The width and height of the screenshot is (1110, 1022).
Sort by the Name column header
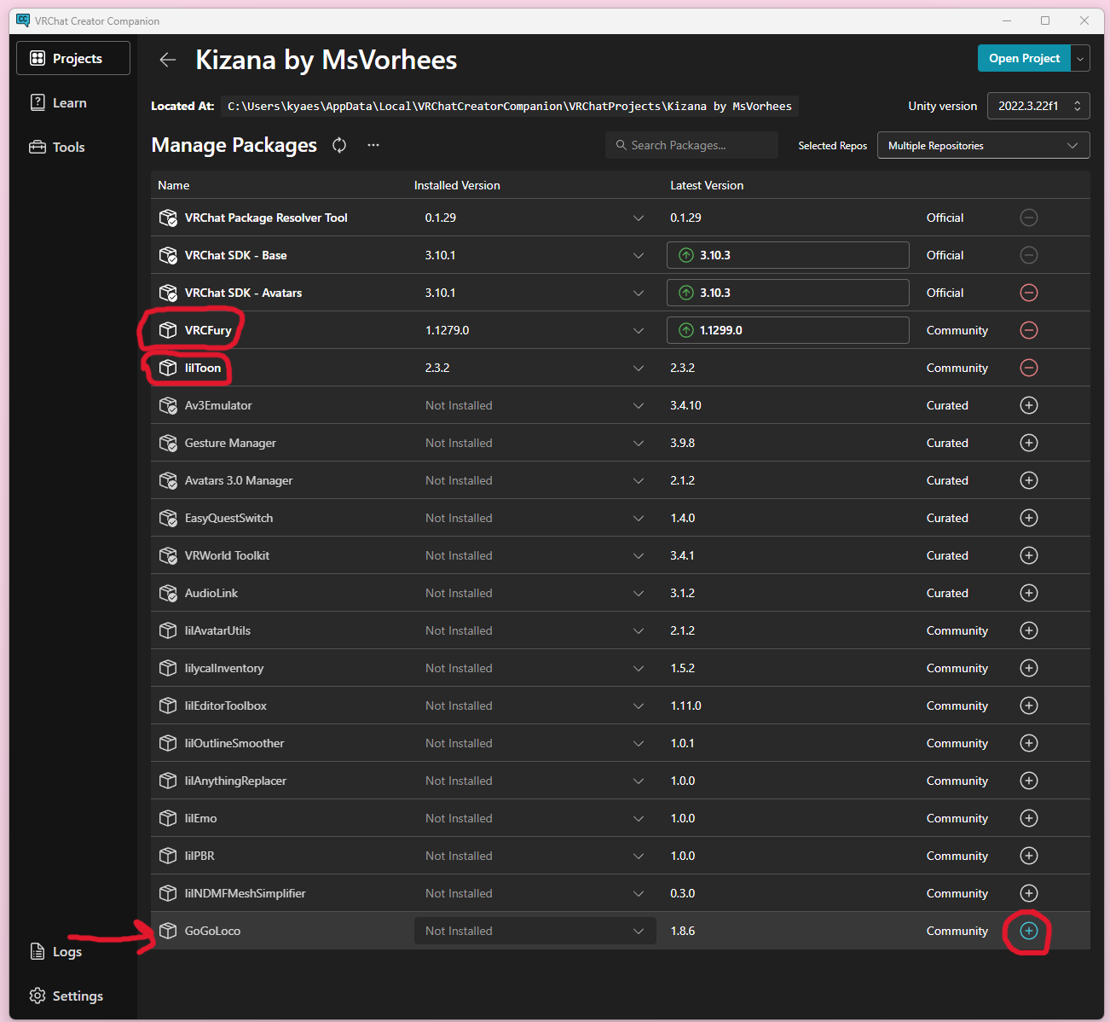[174, 185]
